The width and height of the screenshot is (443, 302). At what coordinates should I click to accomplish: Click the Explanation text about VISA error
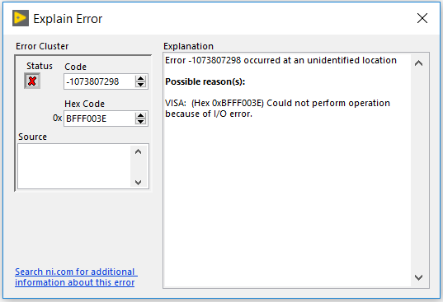coord(277,108)
